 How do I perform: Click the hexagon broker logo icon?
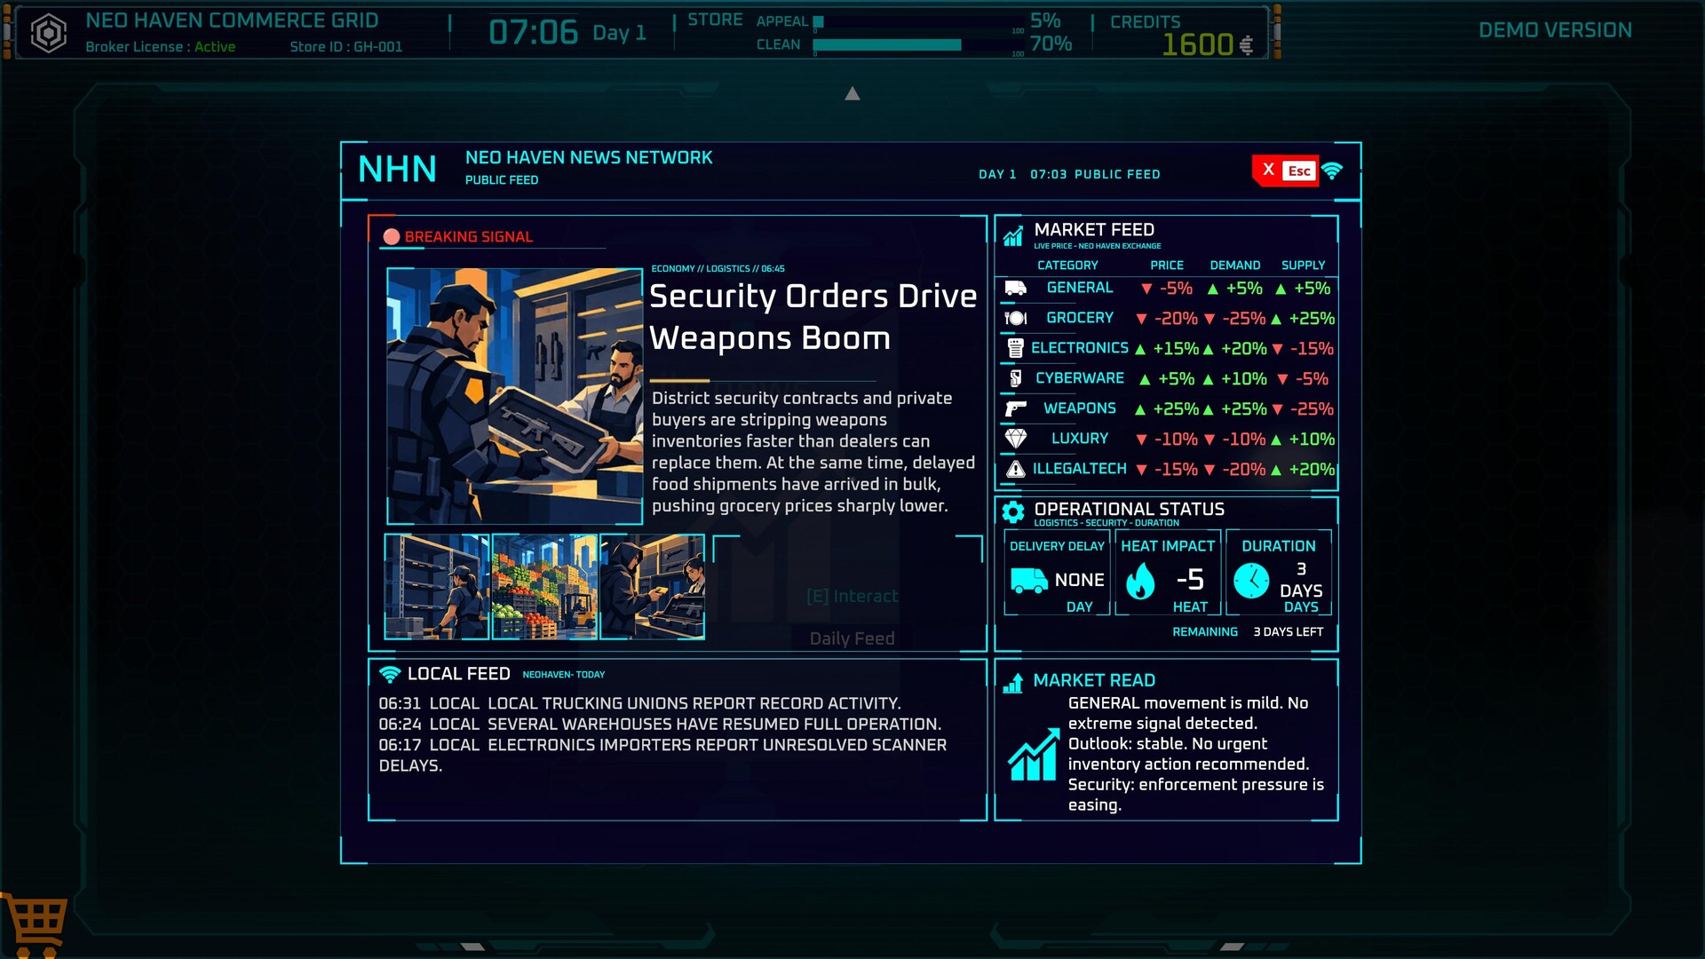[x=49, y=34]
